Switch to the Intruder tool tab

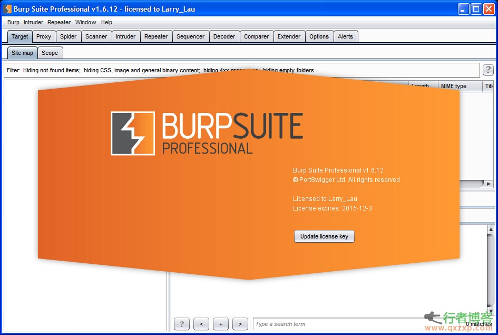(x=125, y=36)
